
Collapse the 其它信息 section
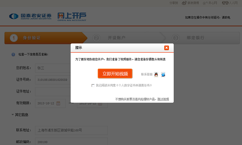click(x=13, y=115)
